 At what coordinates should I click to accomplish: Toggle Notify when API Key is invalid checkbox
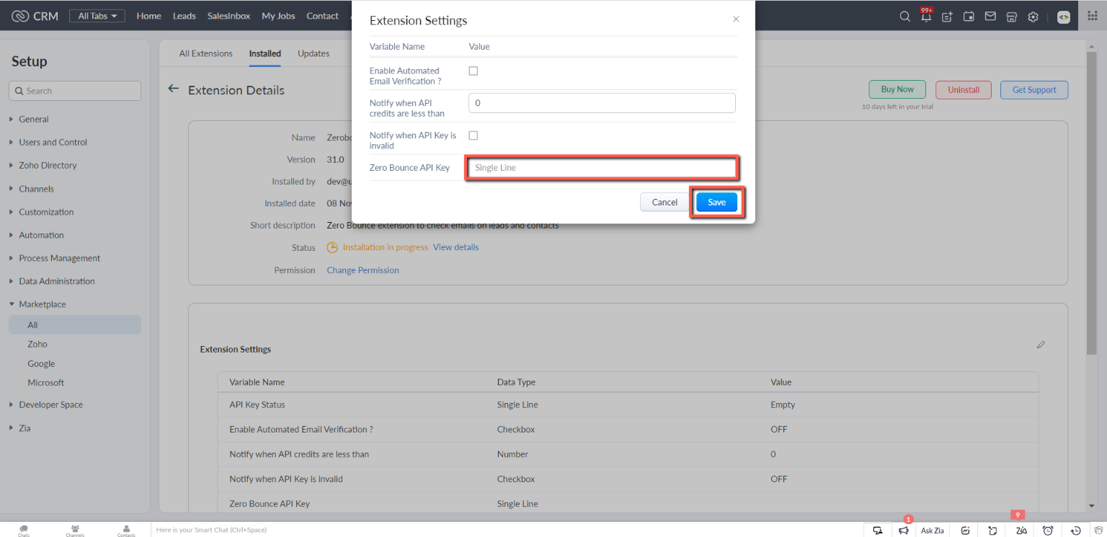point(474,135)
